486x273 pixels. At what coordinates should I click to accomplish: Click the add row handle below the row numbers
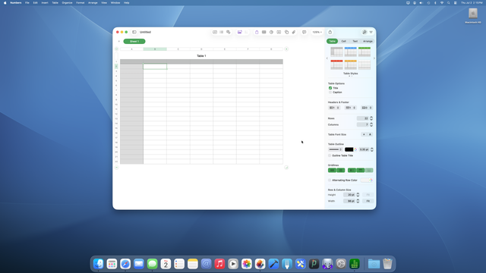pyautogui.click(x=116, y=168)
